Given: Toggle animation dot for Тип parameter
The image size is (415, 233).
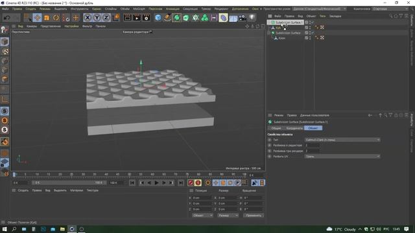Looking at the screenshot, I should 270,140.
